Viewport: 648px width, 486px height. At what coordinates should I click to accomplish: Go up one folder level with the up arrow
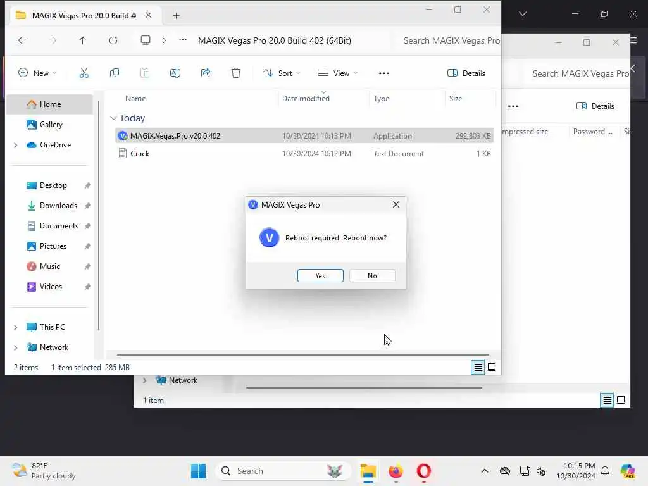point(83,40)
